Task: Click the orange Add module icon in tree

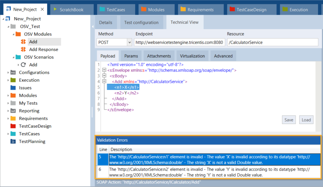Action: point(23,42)
